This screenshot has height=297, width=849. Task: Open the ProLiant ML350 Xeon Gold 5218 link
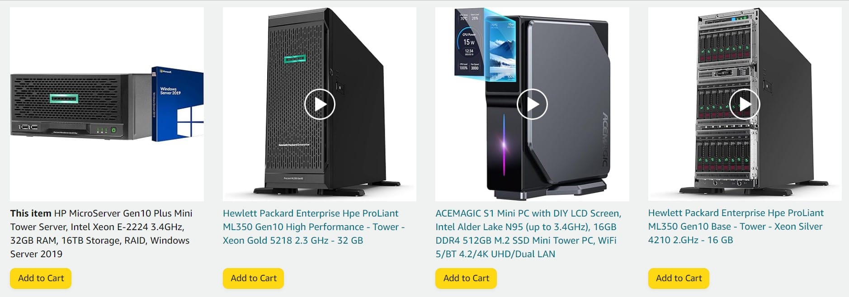click(314, 227)
